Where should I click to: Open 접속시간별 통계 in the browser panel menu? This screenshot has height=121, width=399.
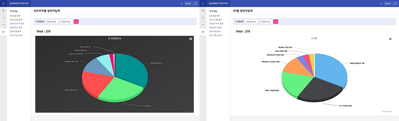click(16, 20)
